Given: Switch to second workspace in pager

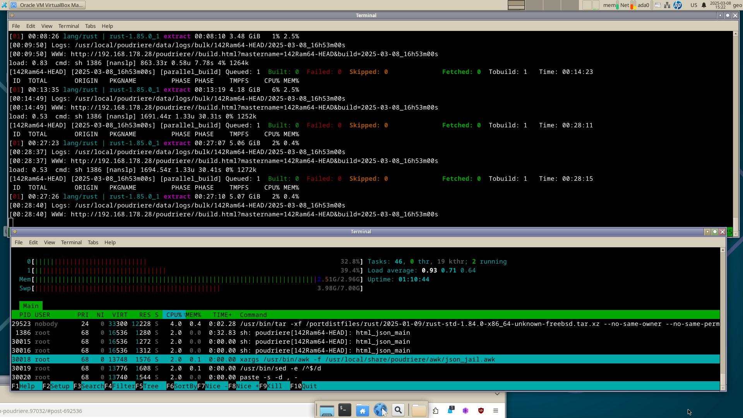Looking at the screenshot, I should (534, 5).
